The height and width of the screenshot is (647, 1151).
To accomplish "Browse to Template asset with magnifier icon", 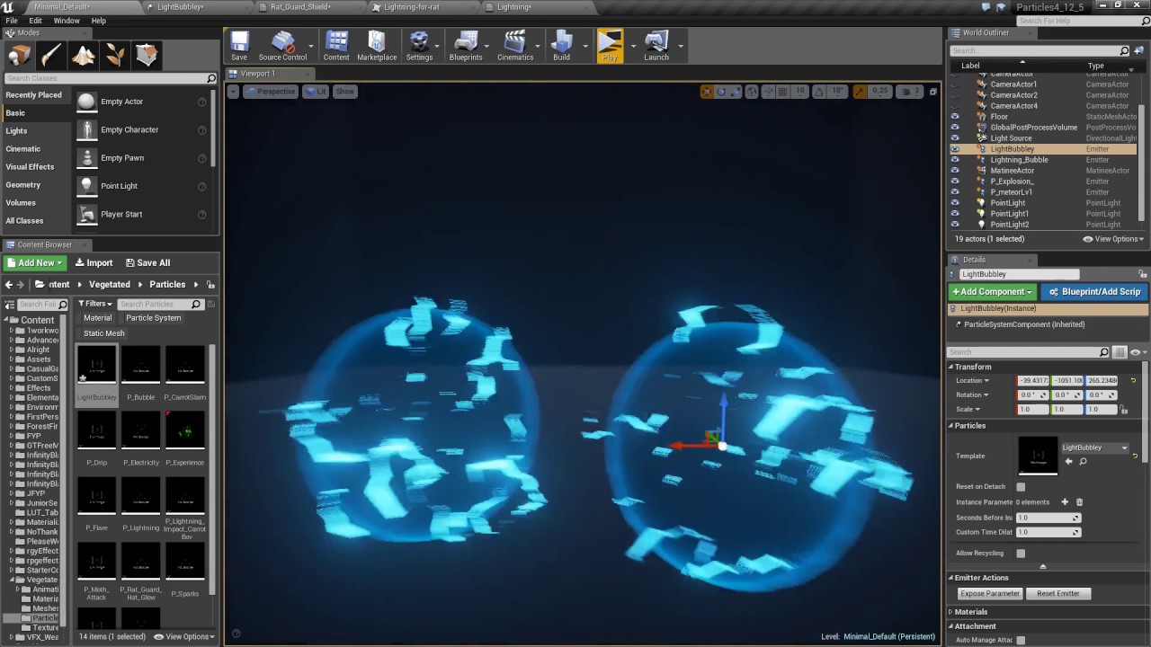I will (1083, 462).
